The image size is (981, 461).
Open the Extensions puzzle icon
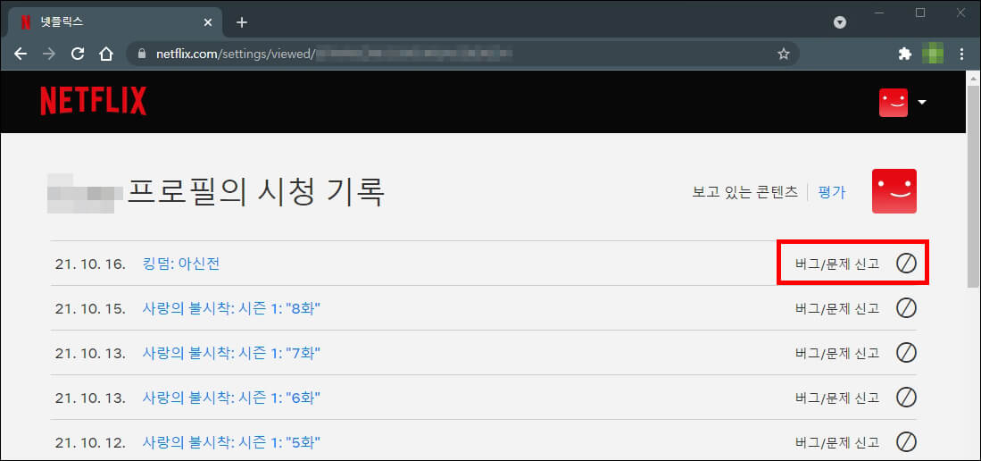(x=904, y=54)
